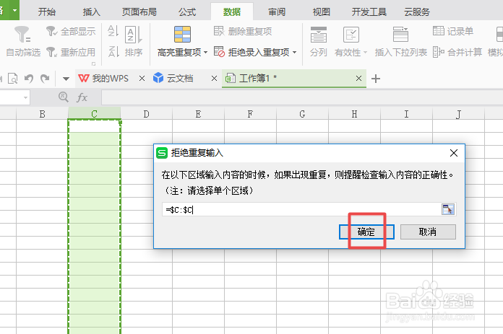This screenshot has height=334, width=503.
Task: Expand the 高亮重复项 dropdown arrow
Action: coord(206,52)
